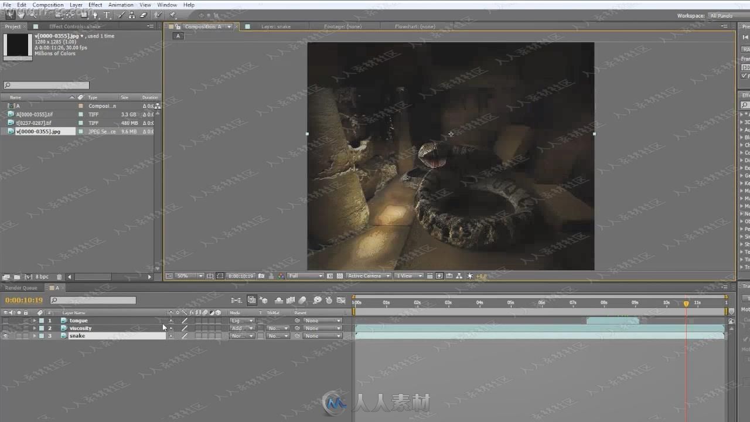The width and height of the screenshot is (750, 422).
Task: Select the Selection arrow tool
Action: pos(11,15)
